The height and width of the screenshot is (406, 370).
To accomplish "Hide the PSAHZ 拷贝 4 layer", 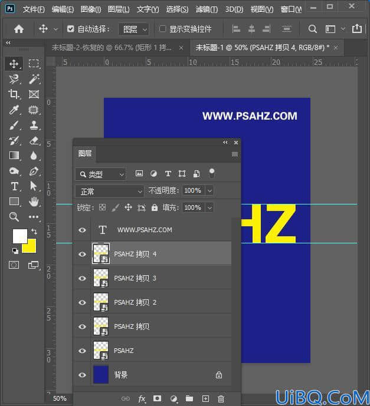I will pyautogui.click(x=82, y=254).
